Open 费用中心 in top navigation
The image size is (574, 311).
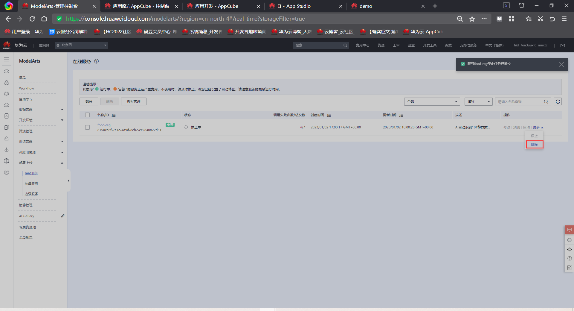[362, 45]
